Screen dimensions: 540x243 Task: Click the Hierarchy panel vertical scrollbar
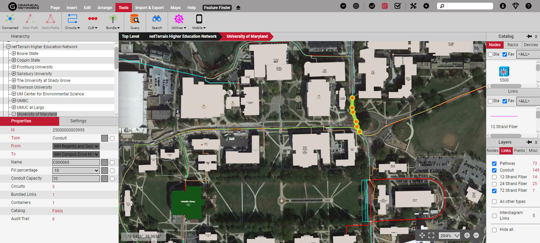(116, 58)
